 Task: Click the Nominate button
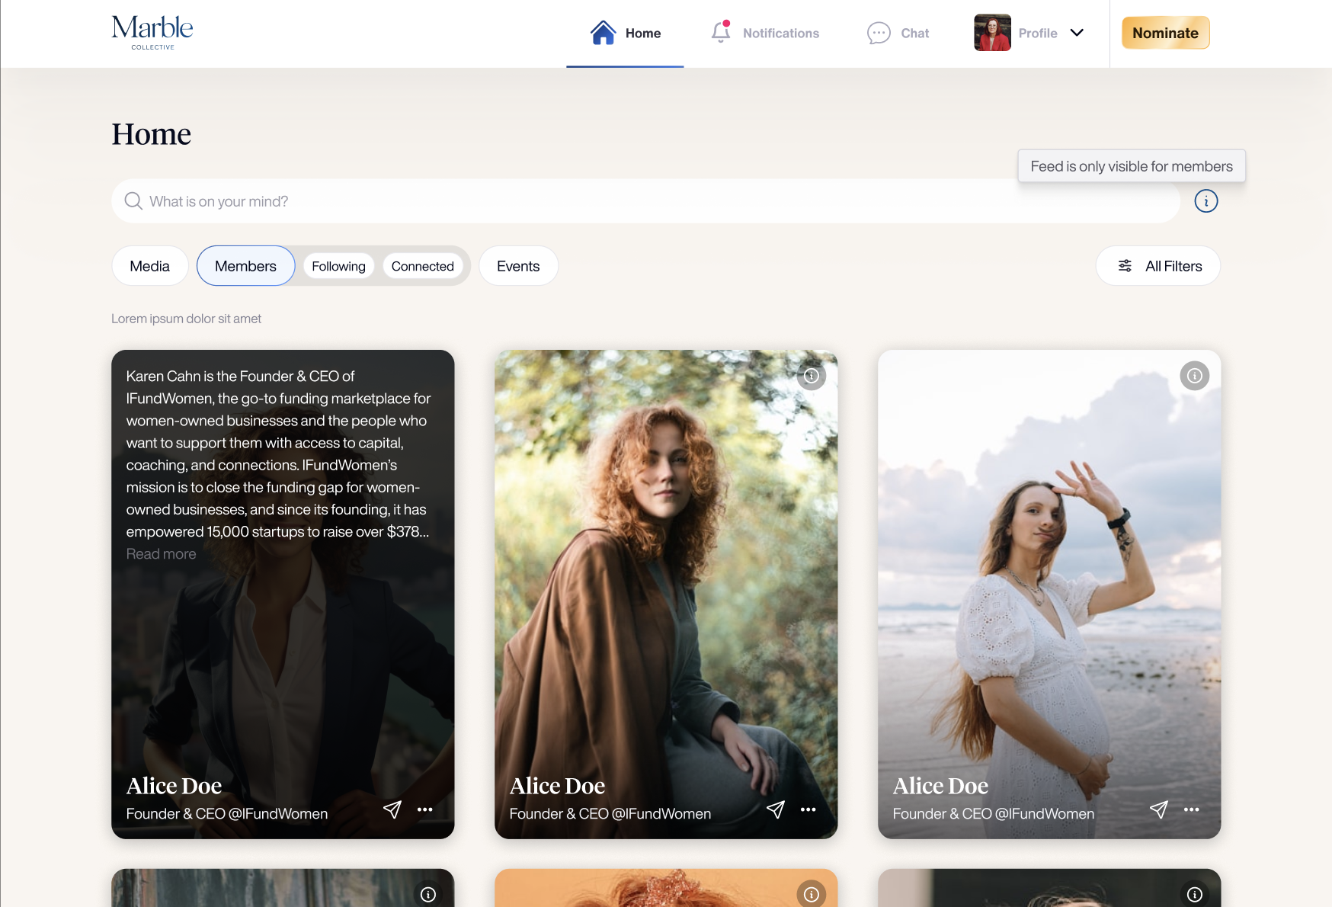1165,33
